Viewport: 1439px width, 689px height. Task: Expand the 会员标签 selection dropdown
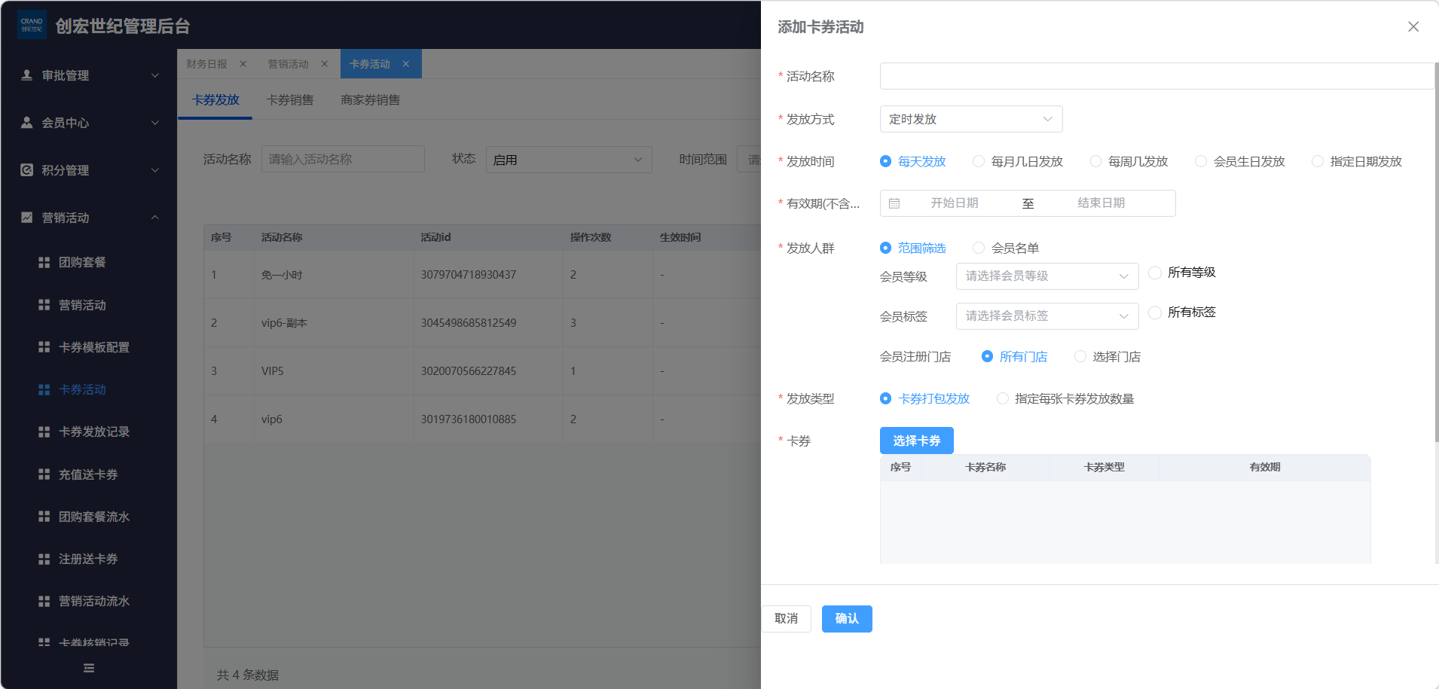pyautogui.click(x=1046, y=316)
